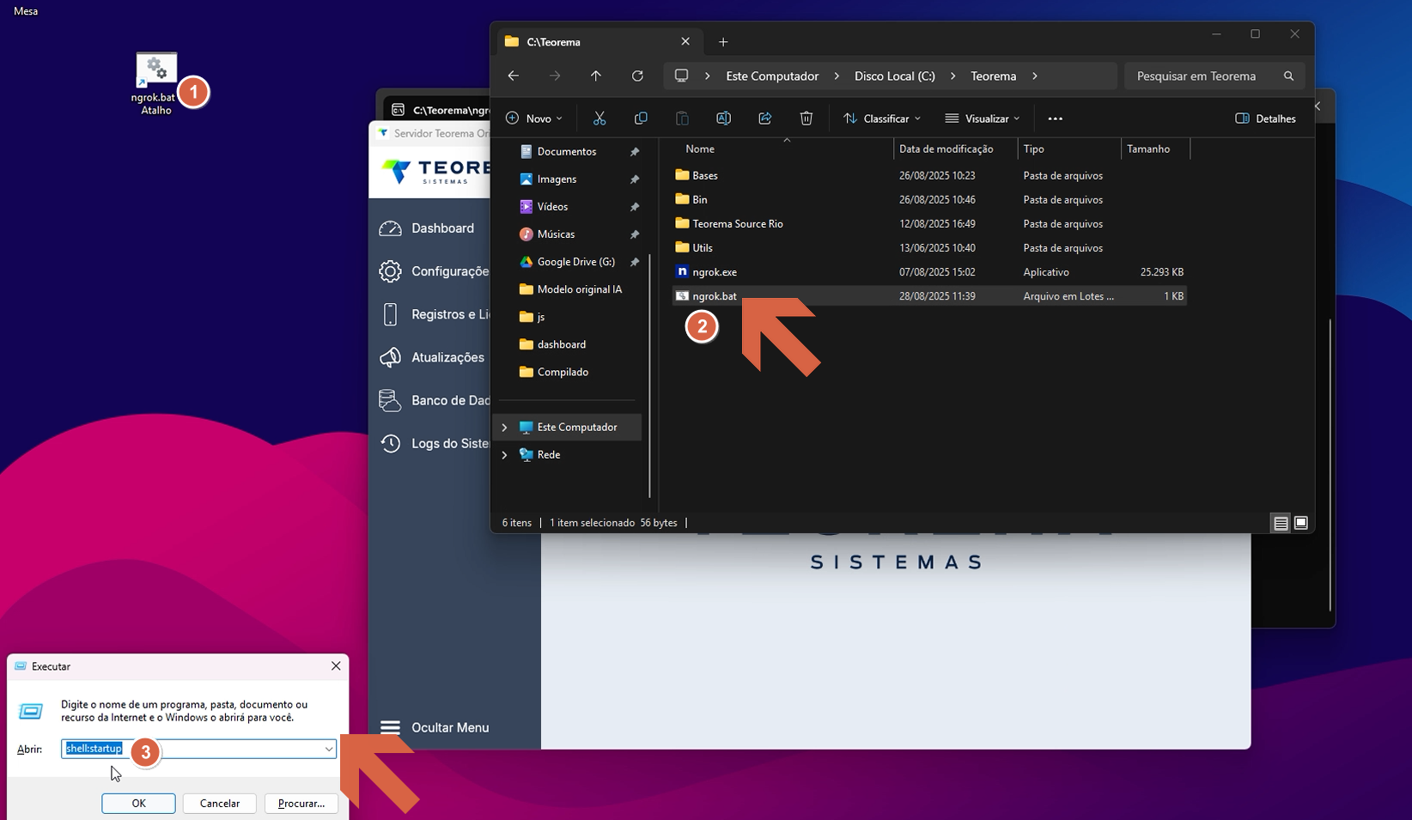Select Documentos in navigation pane
Screen dimensions: 1412x820
(x=567, y=151)
